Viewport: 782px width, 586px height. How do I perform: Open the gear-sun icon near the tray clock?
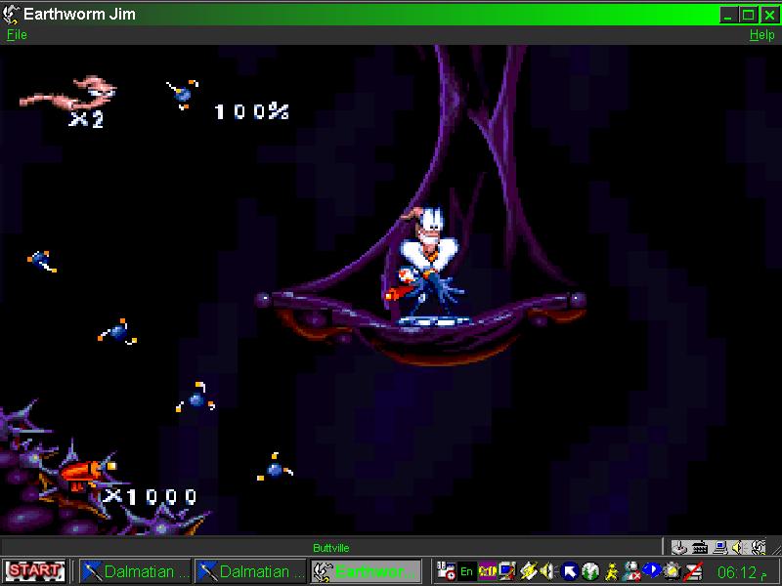coord(674,571)
